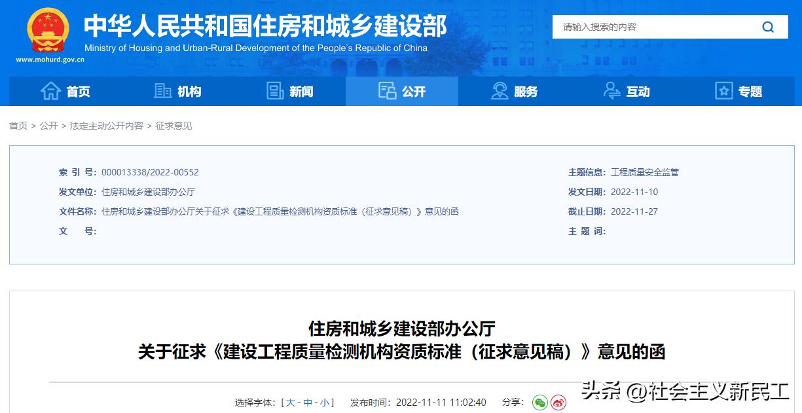Screen dimensions: 802x413
Task: Click the document icon beside 公开
Action: [x=386, y=92]
